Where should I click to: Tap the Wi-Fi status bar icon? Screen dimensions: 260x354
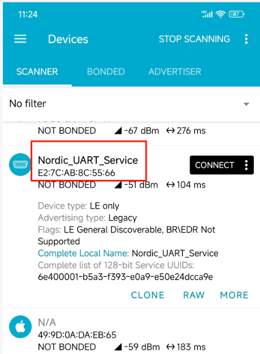click(220, 14)
